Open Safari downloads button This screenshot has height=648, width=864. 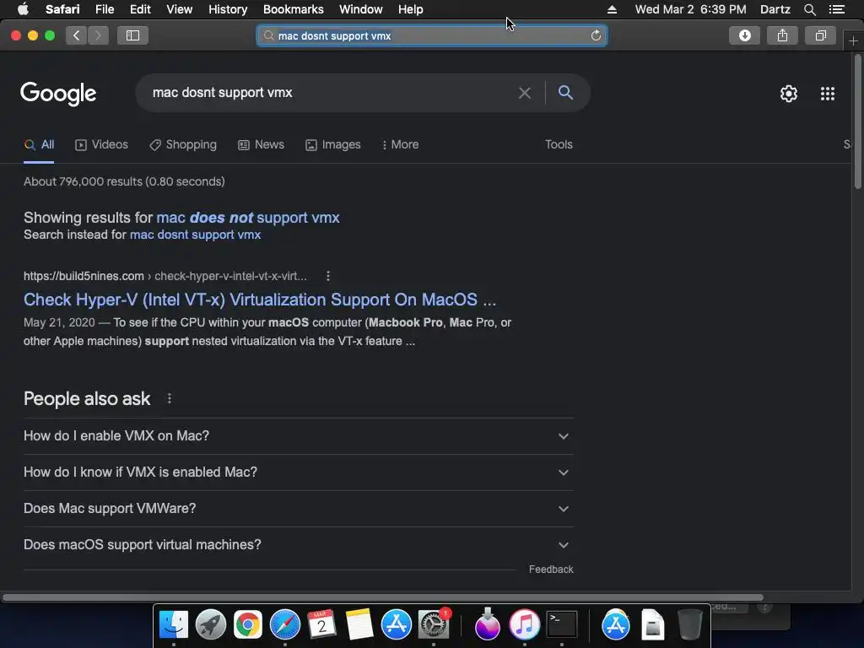(744, 35)
